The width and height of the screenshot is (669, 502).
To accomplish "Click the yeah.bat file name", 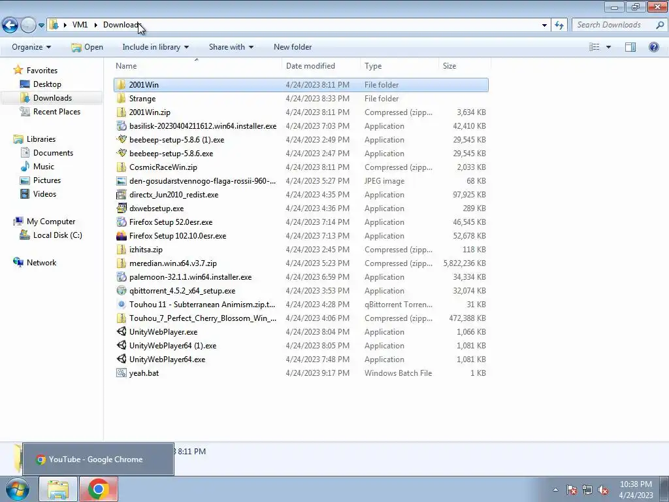I will [144, 373].
